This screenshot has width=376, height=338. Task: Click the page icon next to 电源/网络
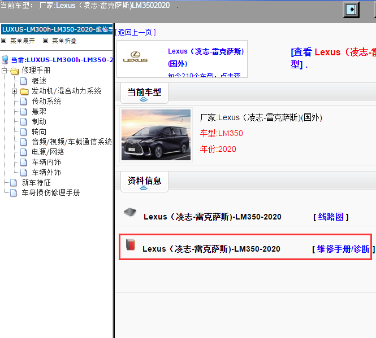[24, 152]
